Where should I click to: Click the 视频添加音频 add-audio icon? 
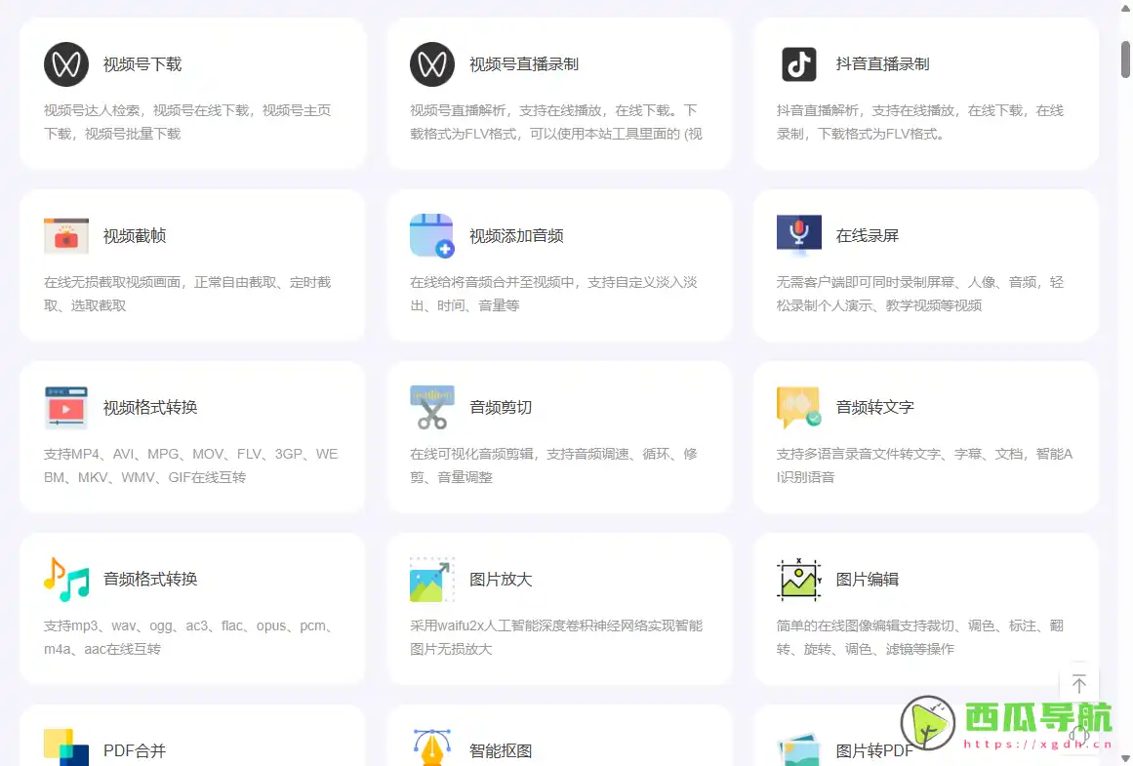[432, 234]
